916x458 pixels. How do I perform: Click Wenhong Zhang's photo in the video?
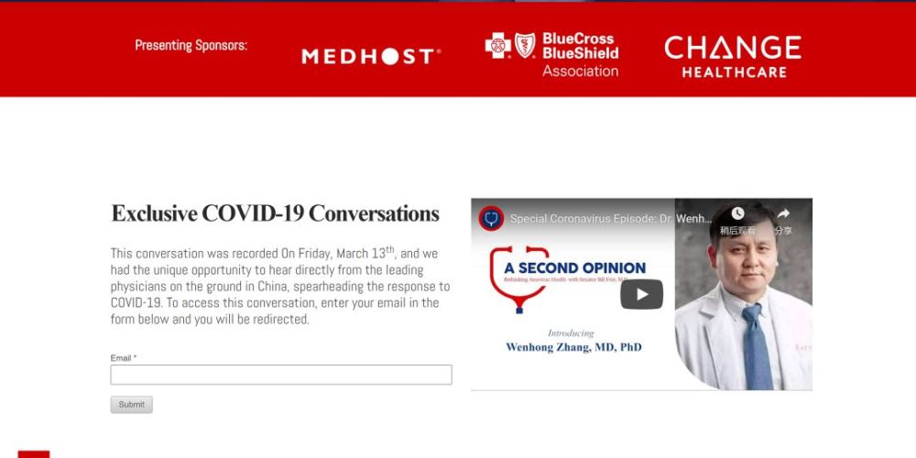(744, 294)
